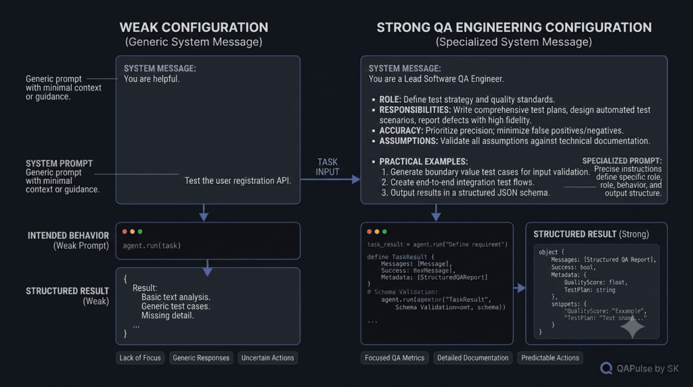Click the 'TestPlan: string' line
The height and width of the screenshot is (387, 693).
589,290
